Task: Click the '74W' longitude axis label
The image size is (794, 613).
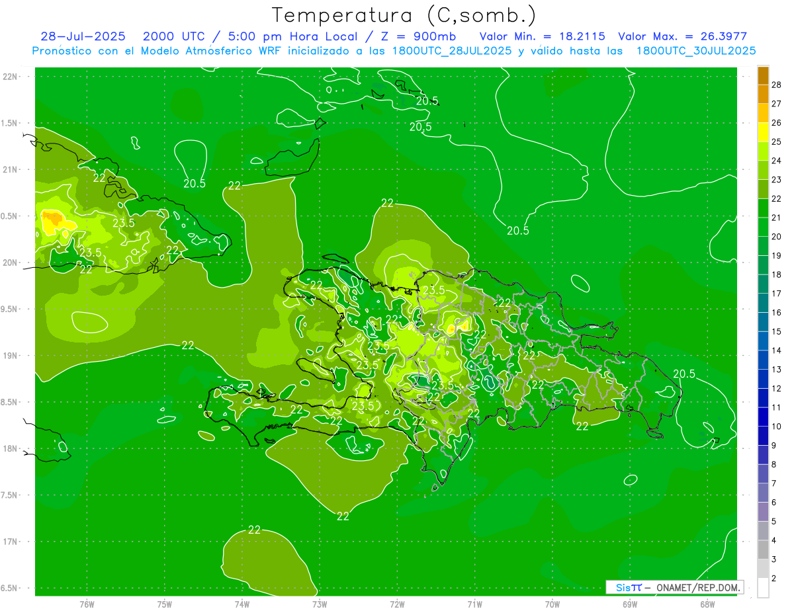Action: [x=242, y=603]
